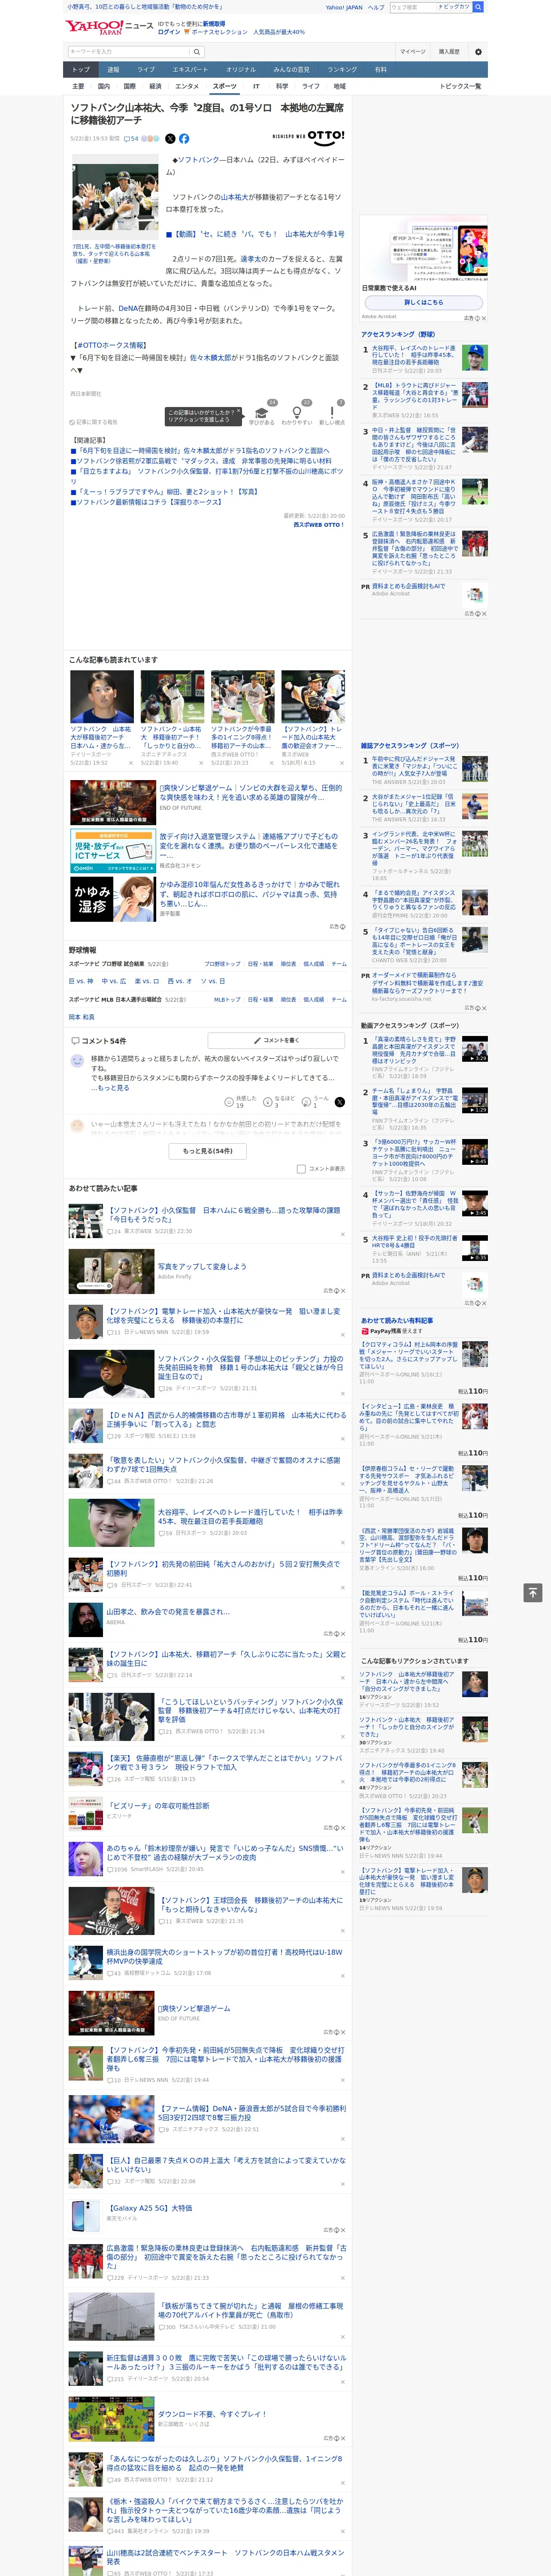Open the settings gear icon
551x2576 pixels.
pos(478,52)
